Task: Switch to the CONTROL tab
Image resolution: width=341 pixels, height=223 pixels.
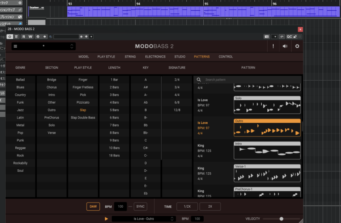Action: (226, 57)
